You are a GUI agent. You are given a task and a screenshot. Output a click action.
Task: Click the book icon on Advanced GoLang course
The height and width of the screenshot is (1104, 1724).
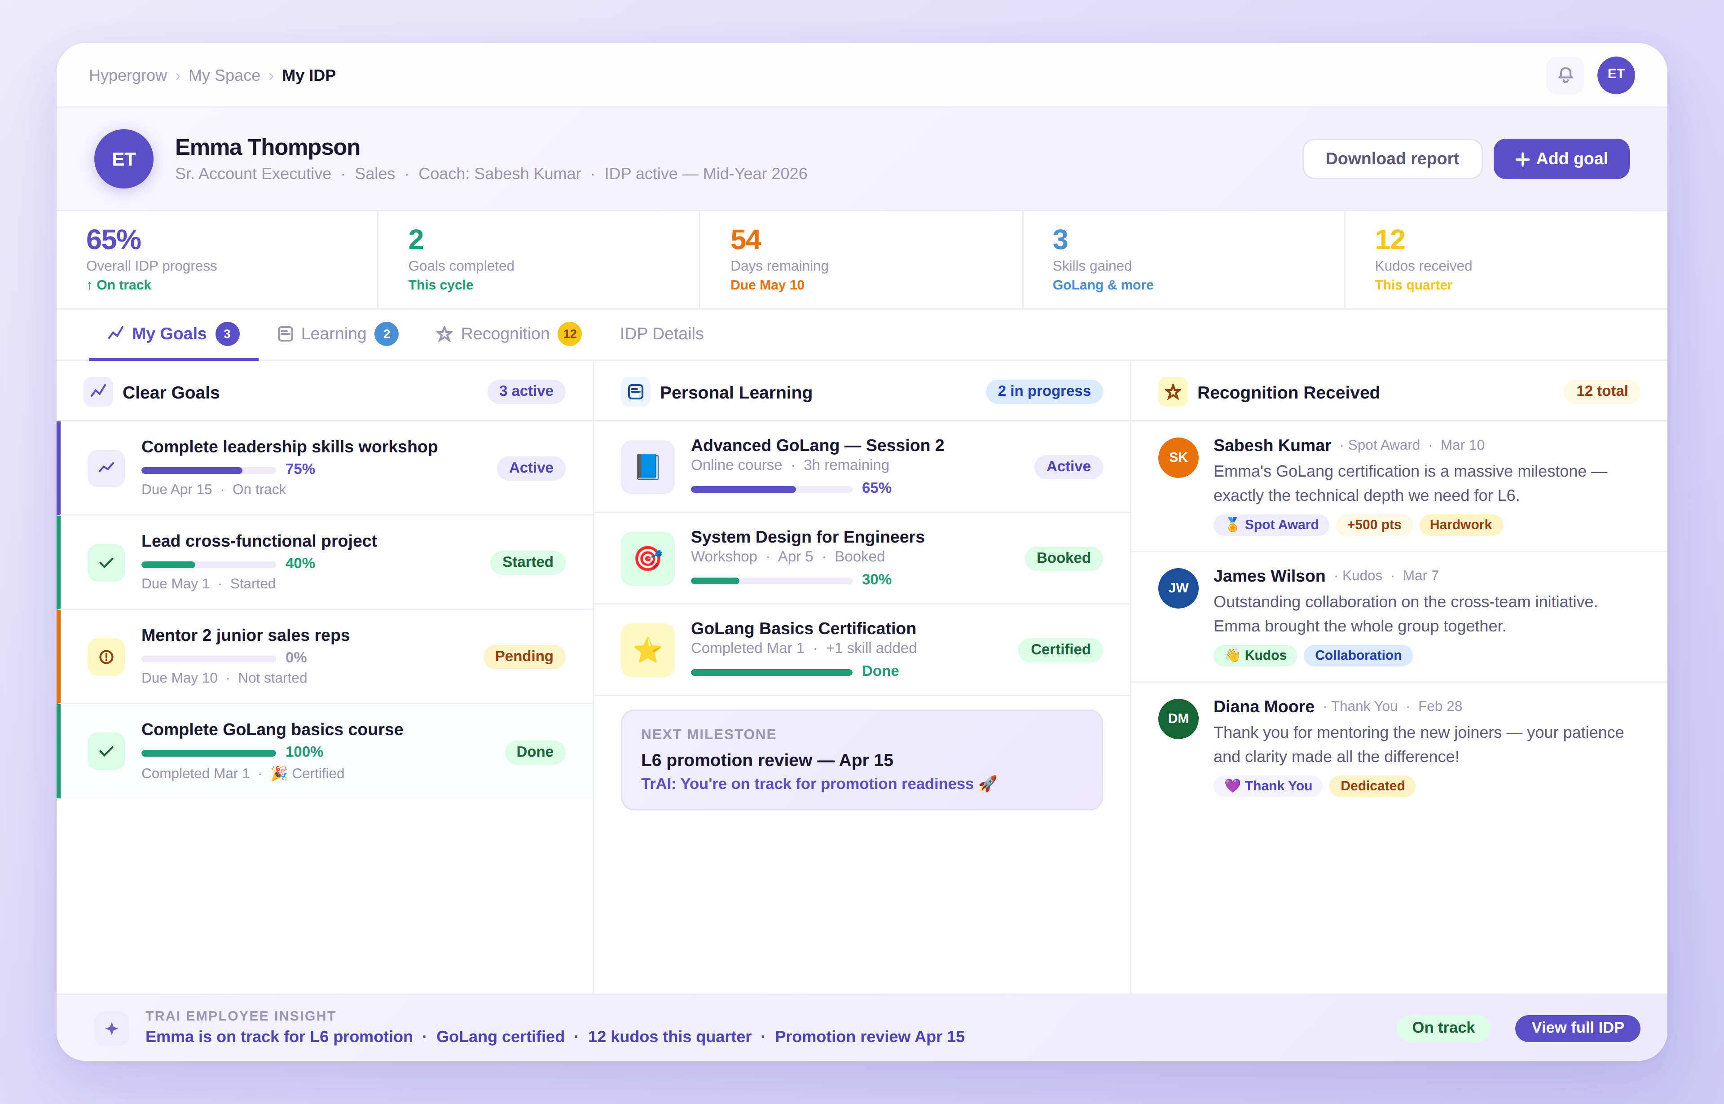(x=647, y=467)
